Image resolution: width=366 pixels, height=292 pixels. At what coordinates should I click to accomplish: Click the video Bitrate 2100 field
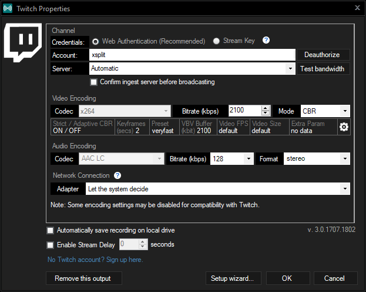point(245,111)
